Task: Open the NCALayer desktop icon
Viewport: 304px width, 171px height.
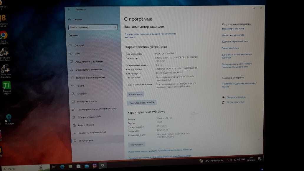Action: tap(9, 119)
